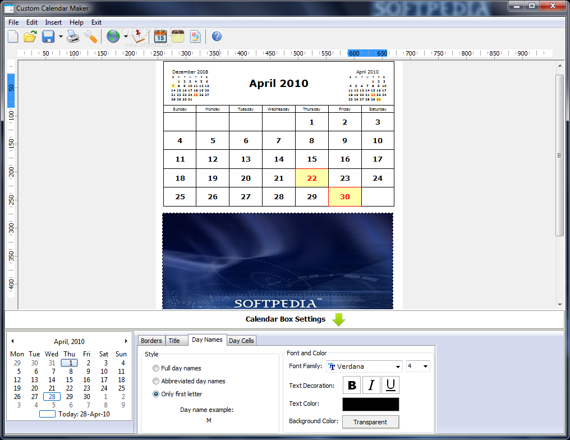
Task: Toggle bold text decoration
Action: click(x=352, y=385)
